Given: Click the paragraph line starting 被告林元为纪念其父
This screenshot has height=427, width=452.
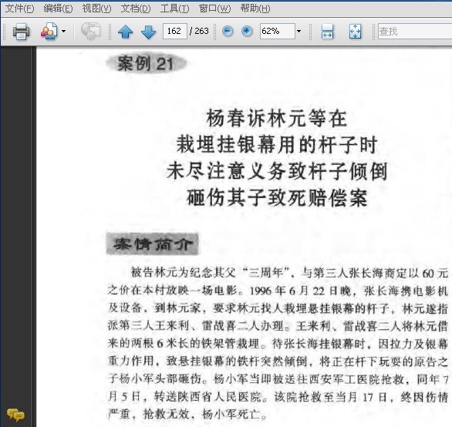Looking at the screenshot, I should (289, 273).
